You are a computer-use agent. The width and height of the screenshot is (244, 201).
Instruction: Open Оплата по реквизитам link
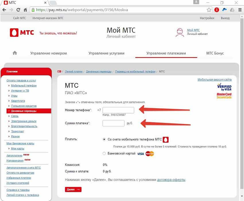pyautogui.click(x=20, y=173)
